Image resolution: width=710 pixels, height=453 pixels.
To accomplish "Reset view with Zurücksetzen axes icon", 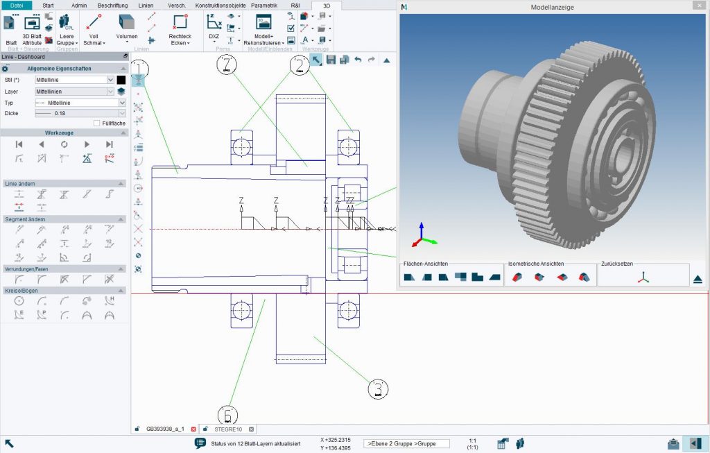I will [643, 277].
